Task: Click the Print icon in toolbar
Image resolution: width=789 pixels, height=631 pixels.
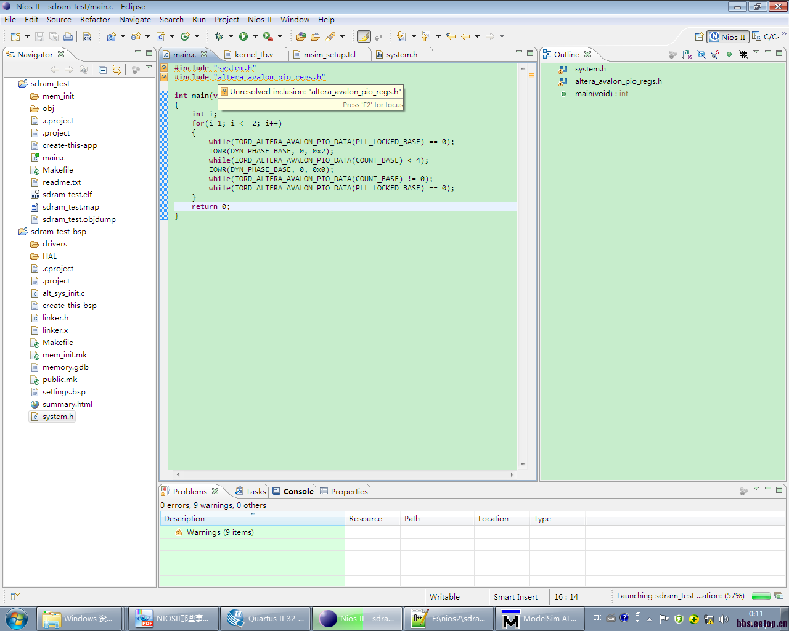Action: point(68,37)
